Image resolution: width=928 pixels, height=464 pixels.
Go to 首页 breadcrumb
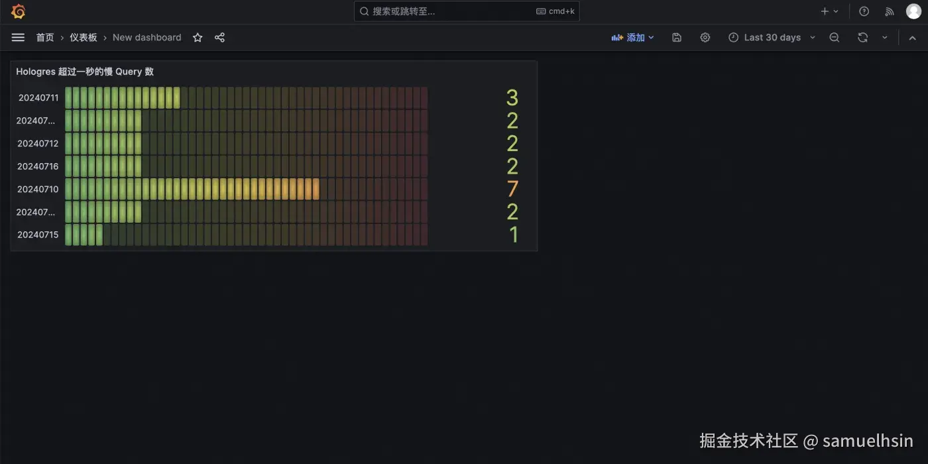click(x=45, y=38)
